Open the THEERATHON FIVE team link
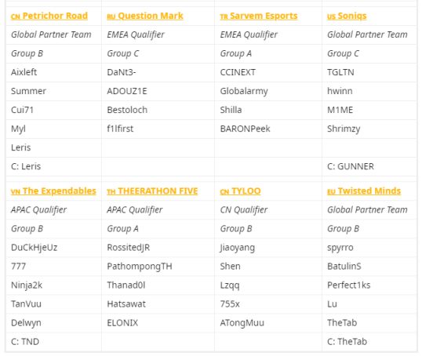The height and width of the screenshot is (356, 422). coord(158,191)
